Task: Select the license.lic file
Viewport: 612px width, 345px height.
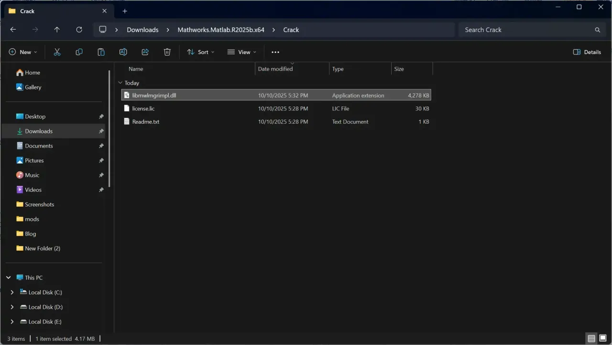Action: click(276, 108)
